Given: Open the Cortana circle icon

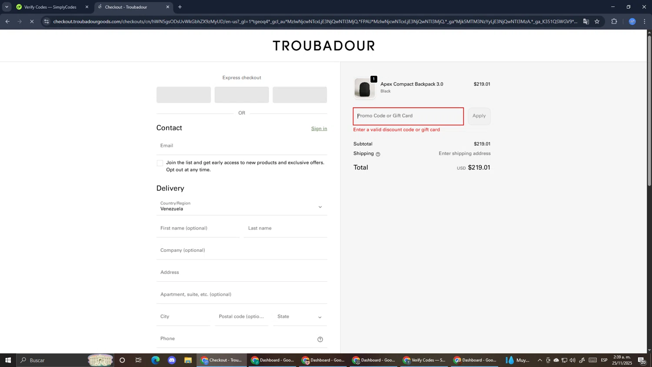Looking at the screenshot, I should click(x=122, y=360).
